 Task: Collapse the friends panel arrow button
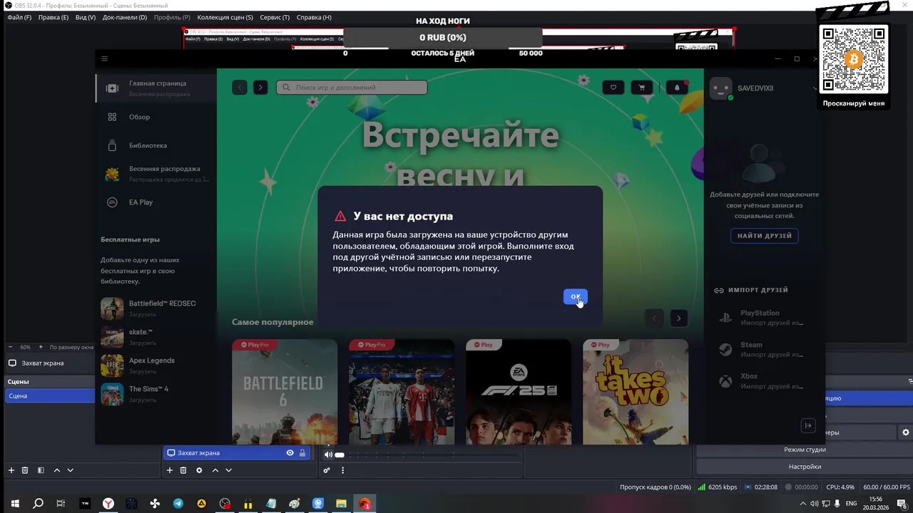[808, 425]
